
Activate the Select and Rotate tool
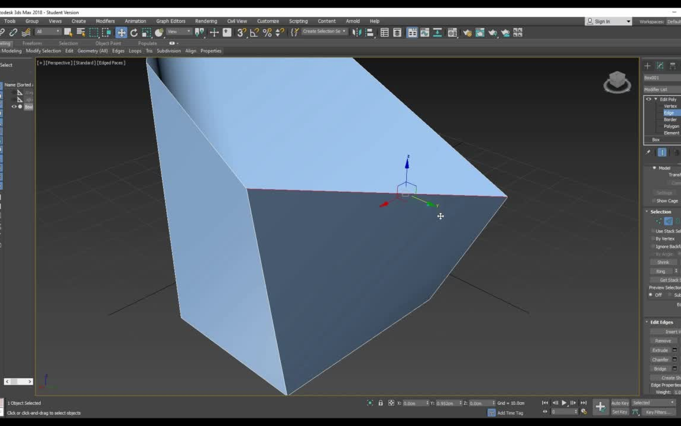click(134, 33)
